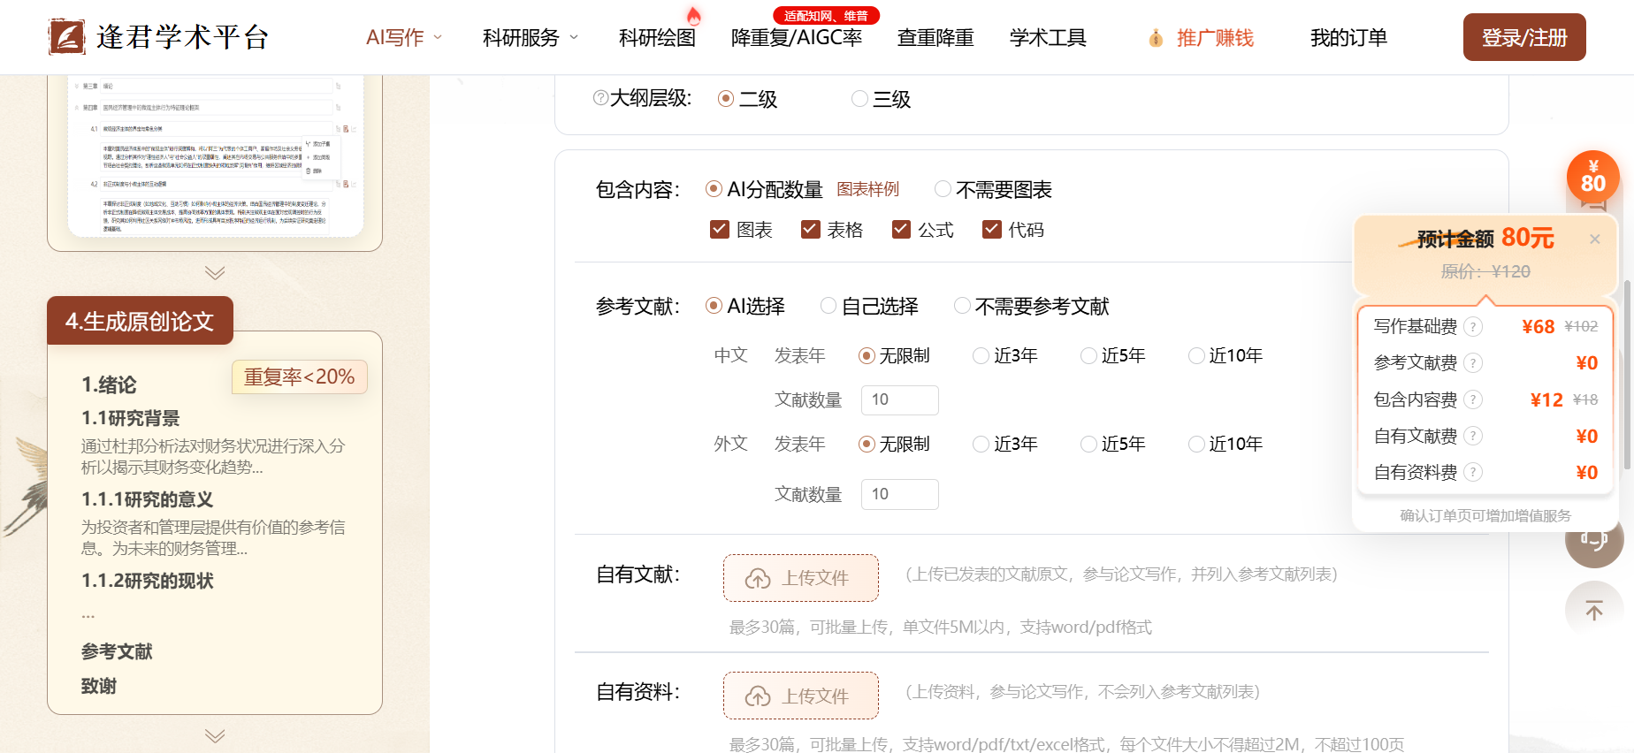Click 致谢 in outline preview
Screen dimensions: 1634x753
[x=99, y=686]
